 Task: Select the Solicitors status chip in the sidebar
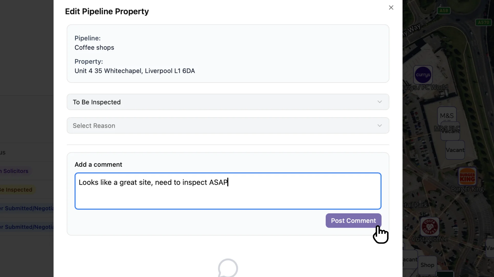coord(14,171)
